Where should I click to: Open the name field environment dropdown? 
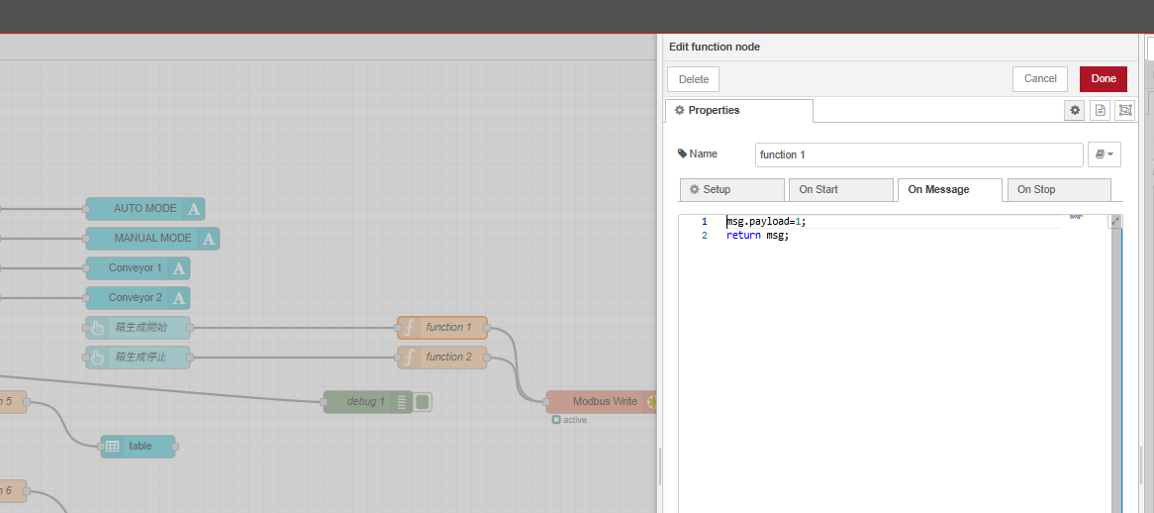pos(1104,154)
